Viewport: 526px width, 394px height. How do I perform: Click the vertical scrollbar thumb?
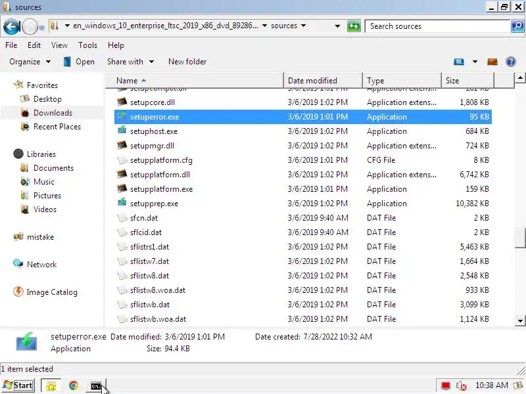point(520,238)
